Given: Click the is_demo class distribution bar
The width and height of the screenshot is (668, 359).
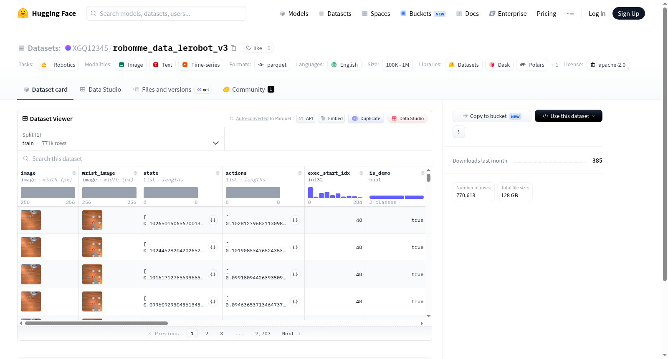Looking at the screenshot, I should pyautogui.click(x=396, y=197).
